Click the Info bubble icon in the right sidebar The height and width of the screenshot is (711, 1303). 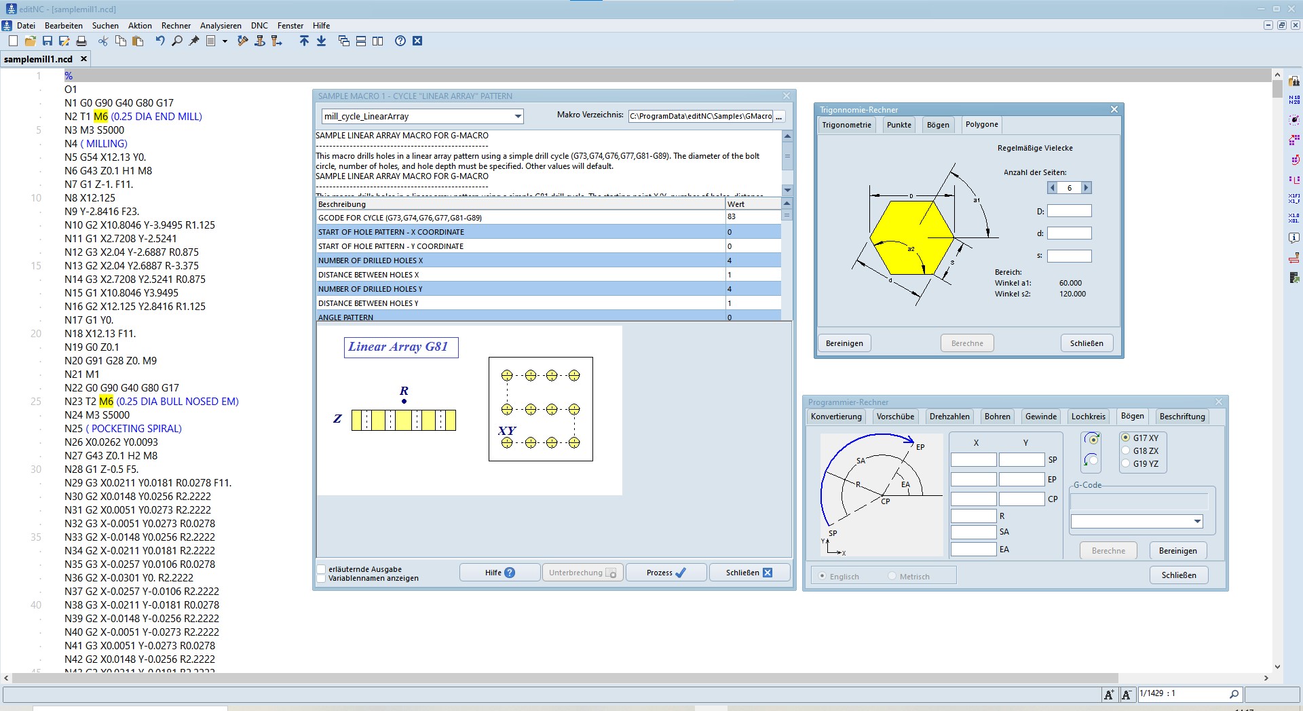pyautogui.click(x=1295, y=237)
